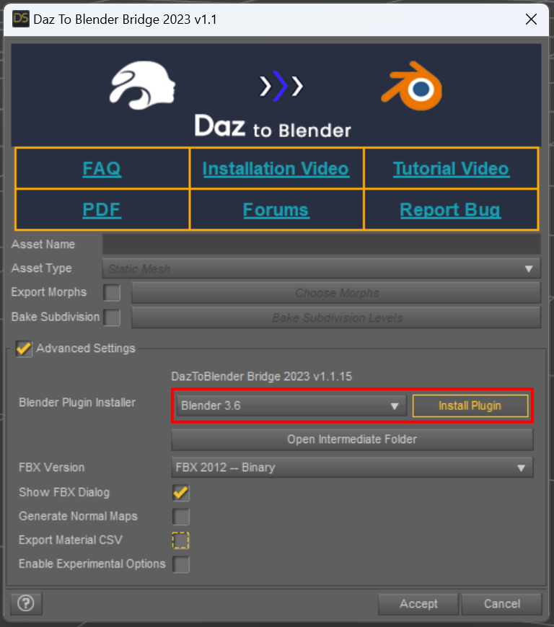Viewport: 554px width, 627px height.
Task: Open the Asset Type dropdown
Action: 321,269
